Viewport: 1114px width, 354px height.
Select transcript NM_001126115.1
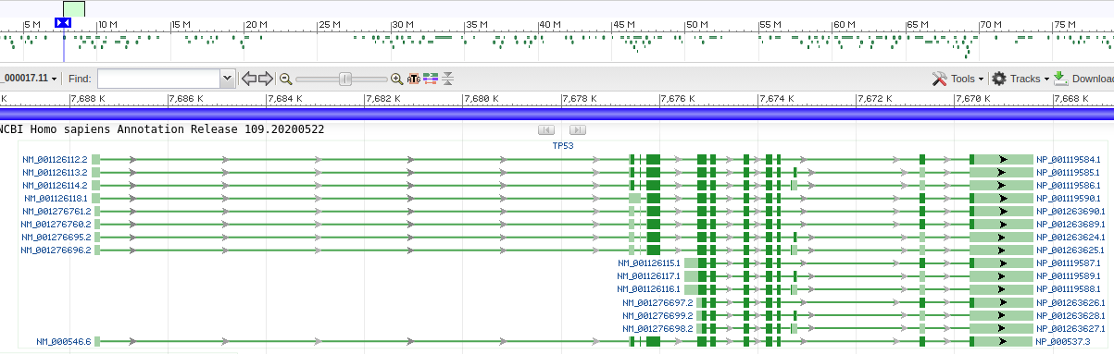point(649,263)
